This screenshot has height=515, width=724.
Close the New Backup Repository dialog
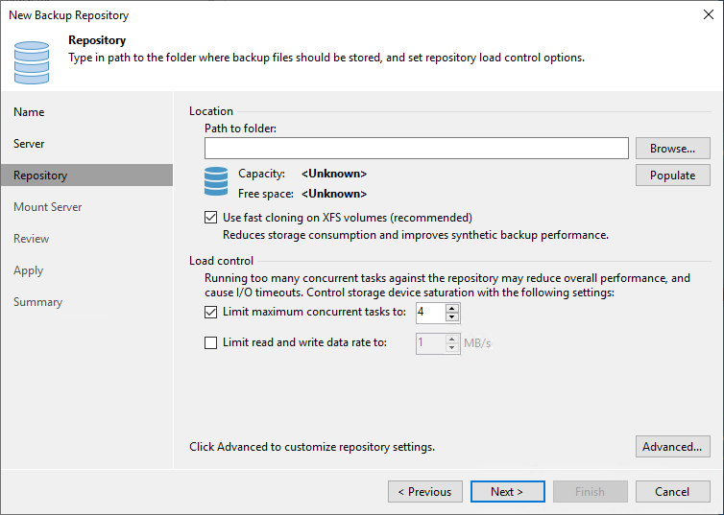point(708,14)
